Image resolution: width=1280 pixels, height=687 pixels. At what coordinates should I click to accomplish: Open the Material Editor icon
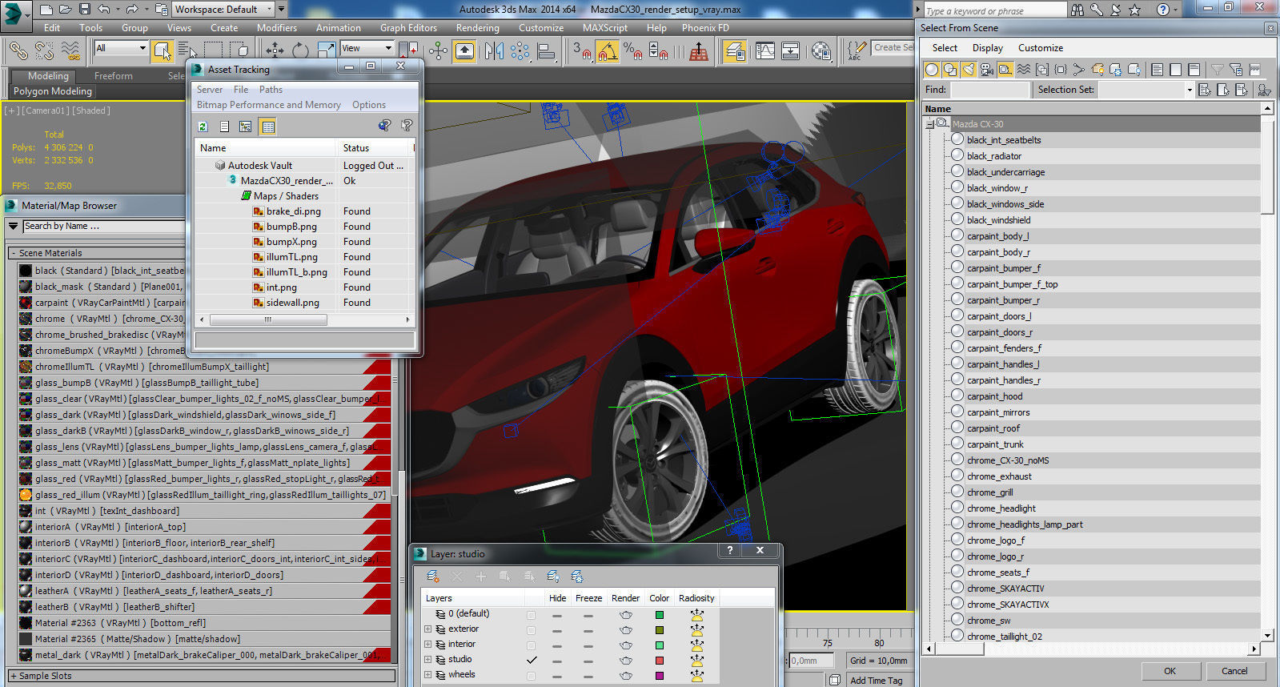click(821, 51)
